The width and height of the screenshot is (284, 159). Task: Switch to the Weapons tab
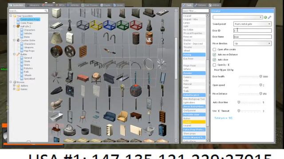[33, 5]
